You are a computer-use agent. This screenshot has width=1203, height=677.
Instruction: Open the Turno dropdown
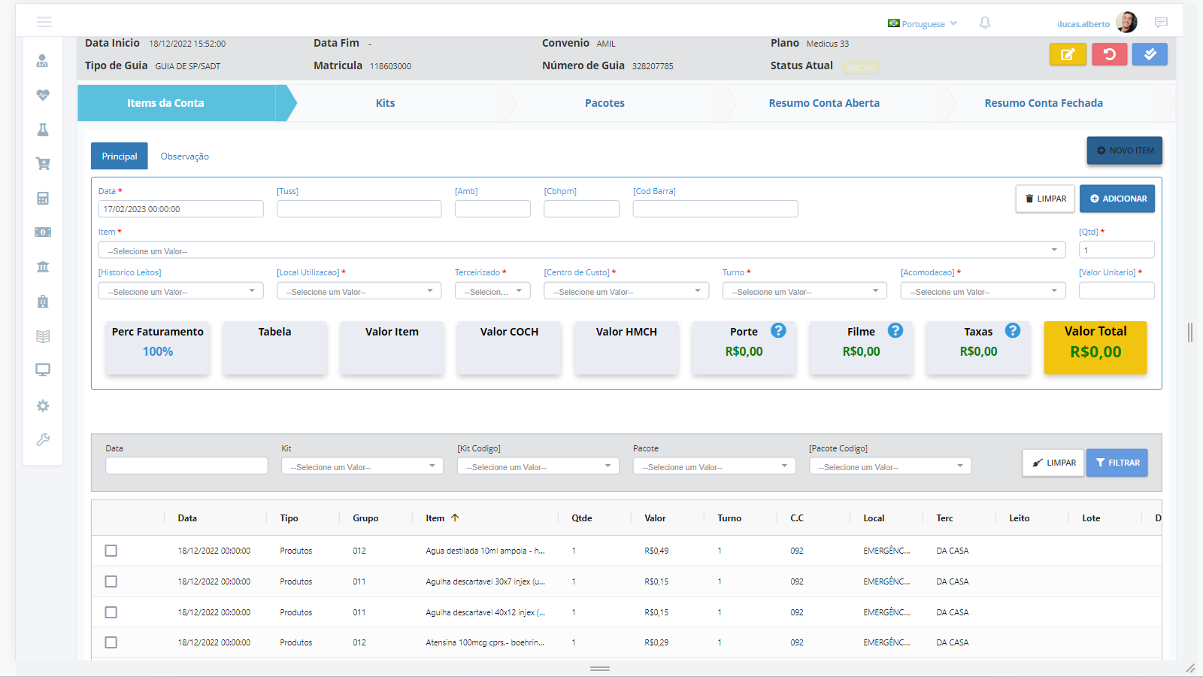tap(804, 291)
